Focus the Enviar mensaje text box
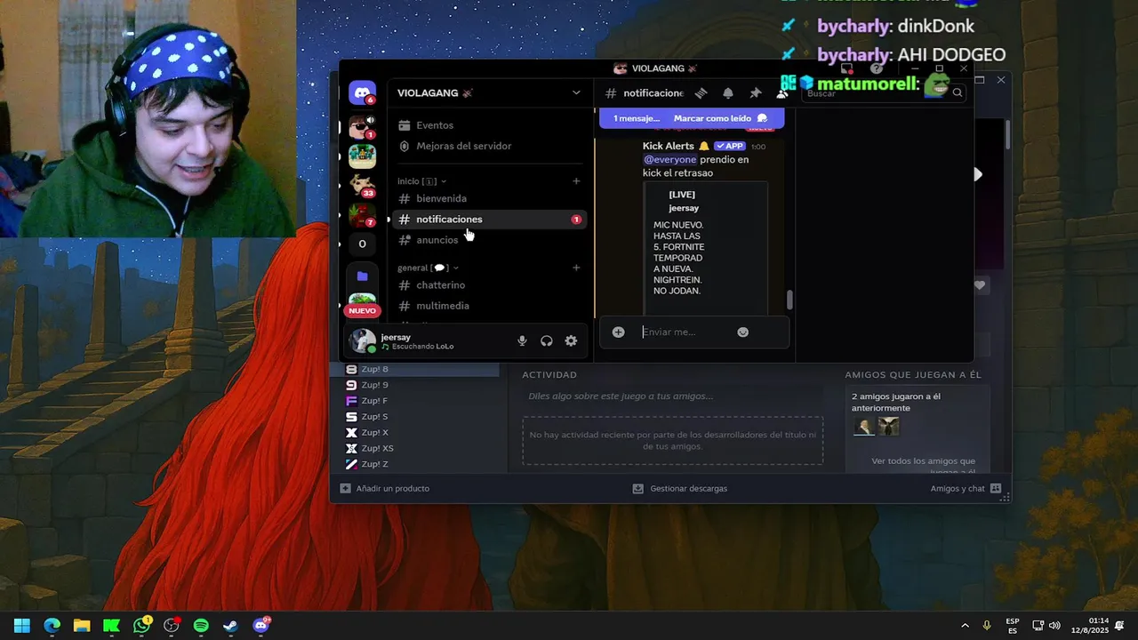This screenshot has height=640, width=1138. coord(685,332)
